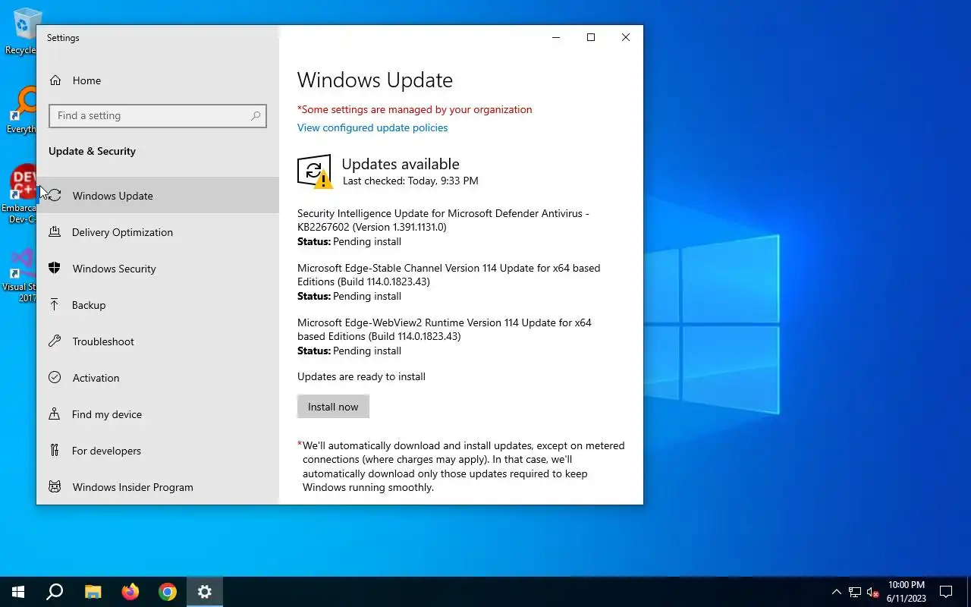This screenshot has height=607, width=971.
Task: Click the Troubleshoot wrench icon
Action: (55, 341)
